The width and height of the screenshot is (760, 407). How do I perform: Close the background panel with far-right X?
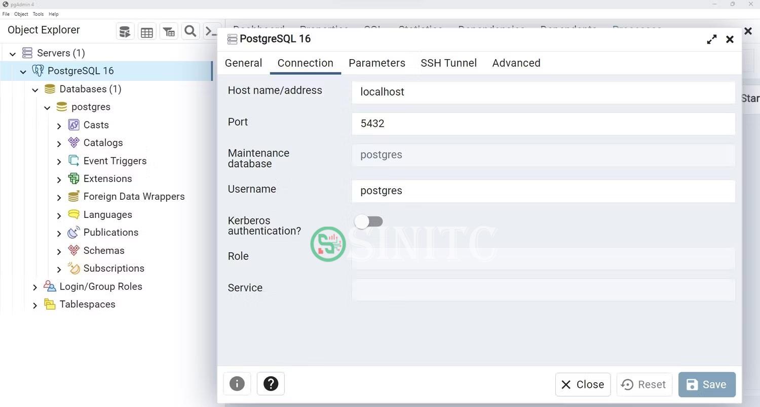(748, 31)
